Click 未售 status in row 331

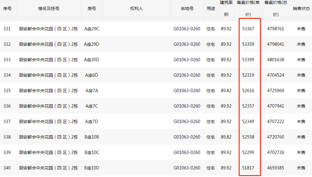301,29
